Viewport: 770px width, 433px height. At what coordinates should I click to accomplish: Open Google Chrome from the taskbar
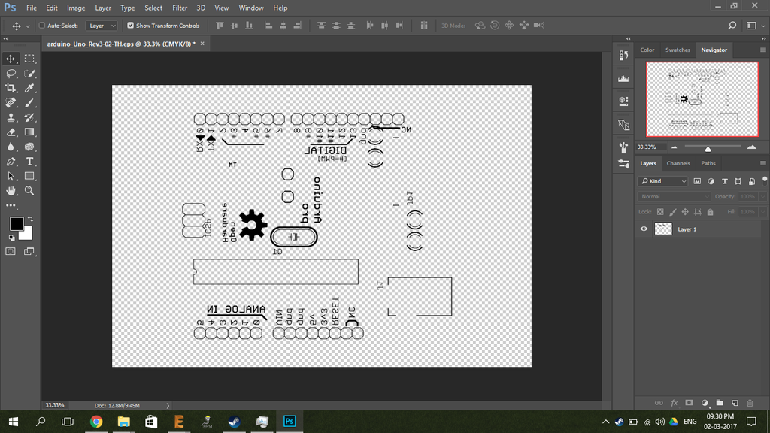96,422
